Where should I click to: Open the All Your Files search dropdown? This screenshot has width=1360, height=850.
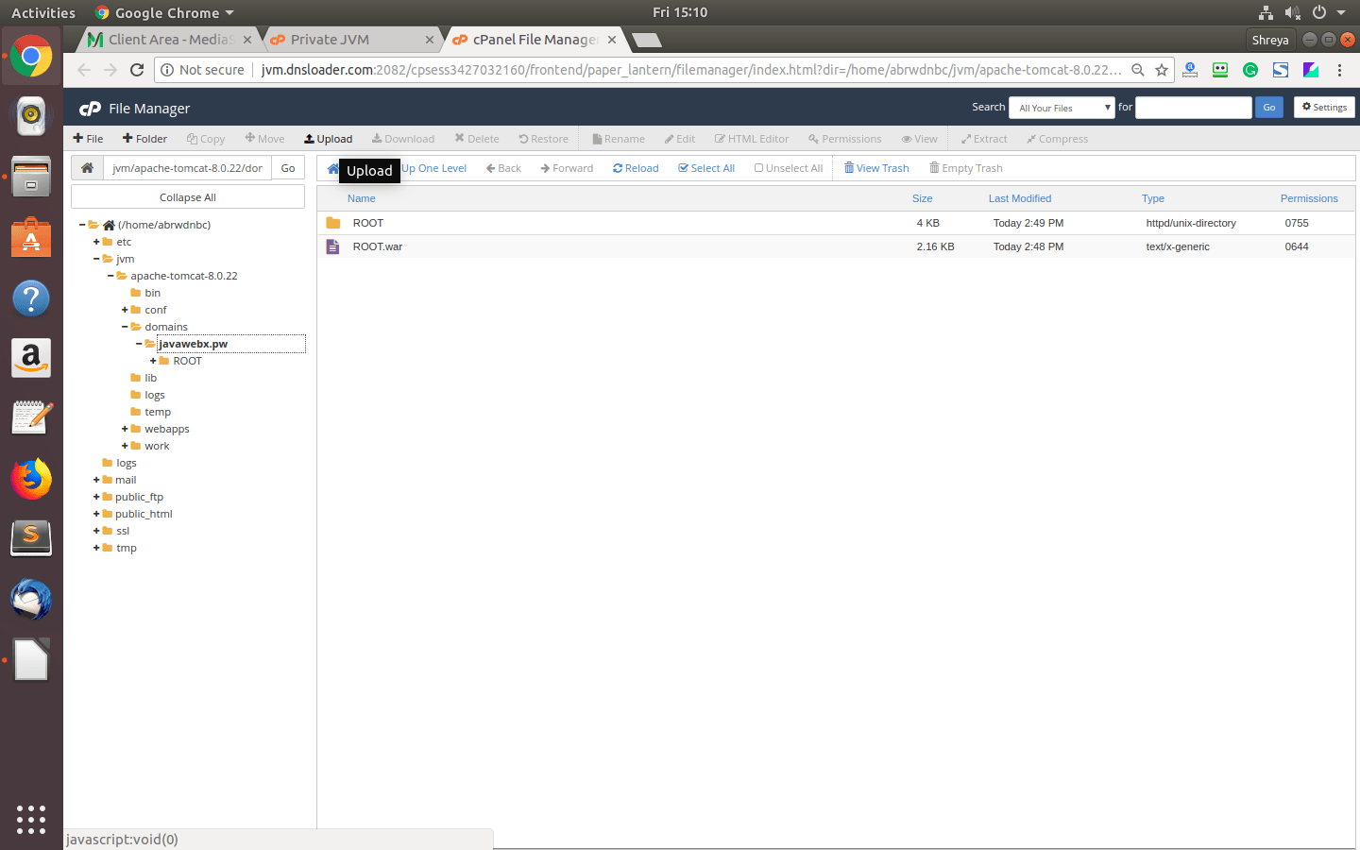[x=1062, y=107]
